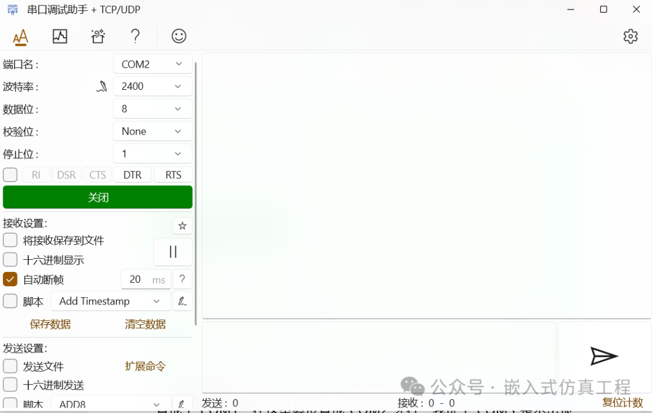Click 清空数据 link
Image resolution: width=652 pixels, height=413 pixels.
[x=145, y=324]
